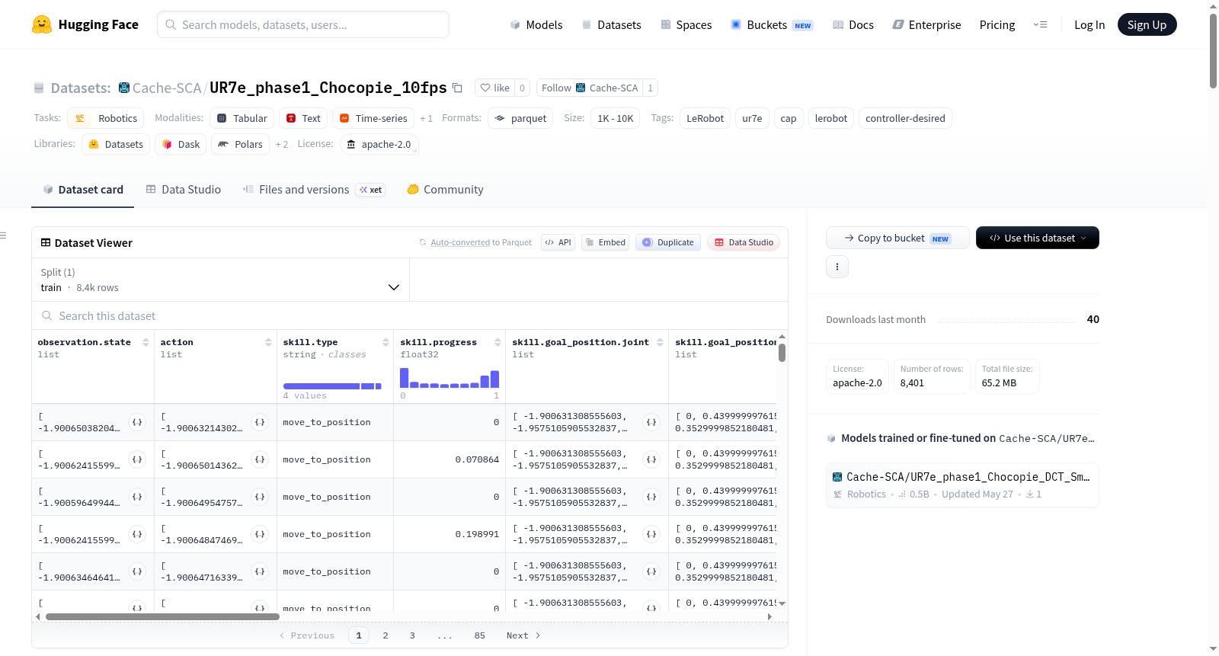This screenshot has width=1219, height=656.
Task: Open Buckets in the top navigation
Action: 772,24
